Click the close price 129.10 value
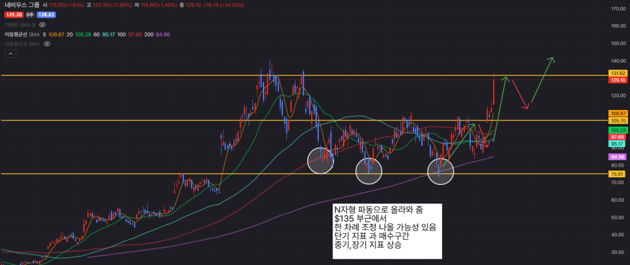This screenshot has height=265, width=630. [192, 5]
